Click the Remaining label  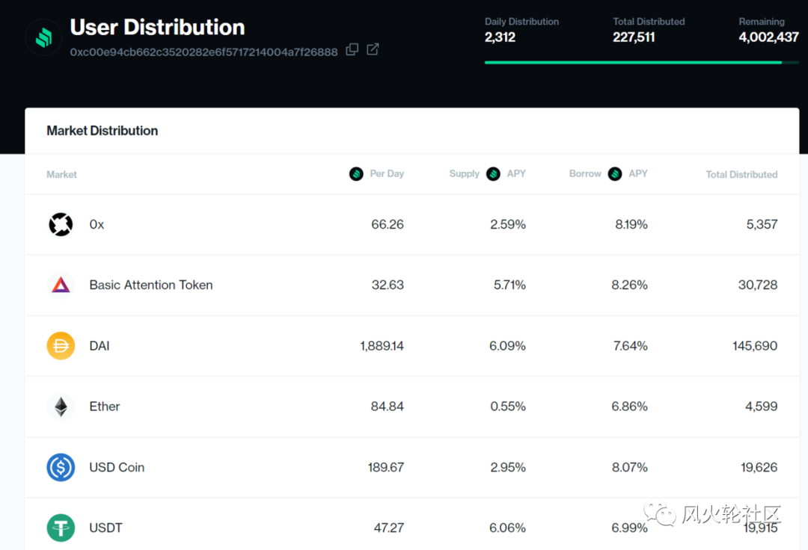click(762, 22)
